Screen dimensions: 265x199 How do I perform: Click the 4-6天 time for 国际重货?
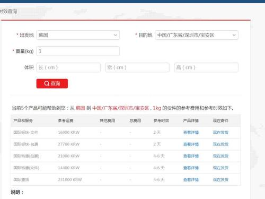pyautogui.click(x=159, y=180)
